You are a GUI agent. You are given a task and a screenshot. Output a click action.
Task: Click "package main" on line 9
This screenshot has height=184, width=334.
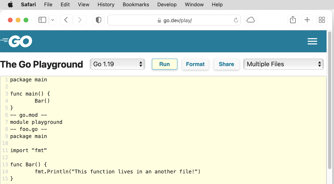click(29, 136)
